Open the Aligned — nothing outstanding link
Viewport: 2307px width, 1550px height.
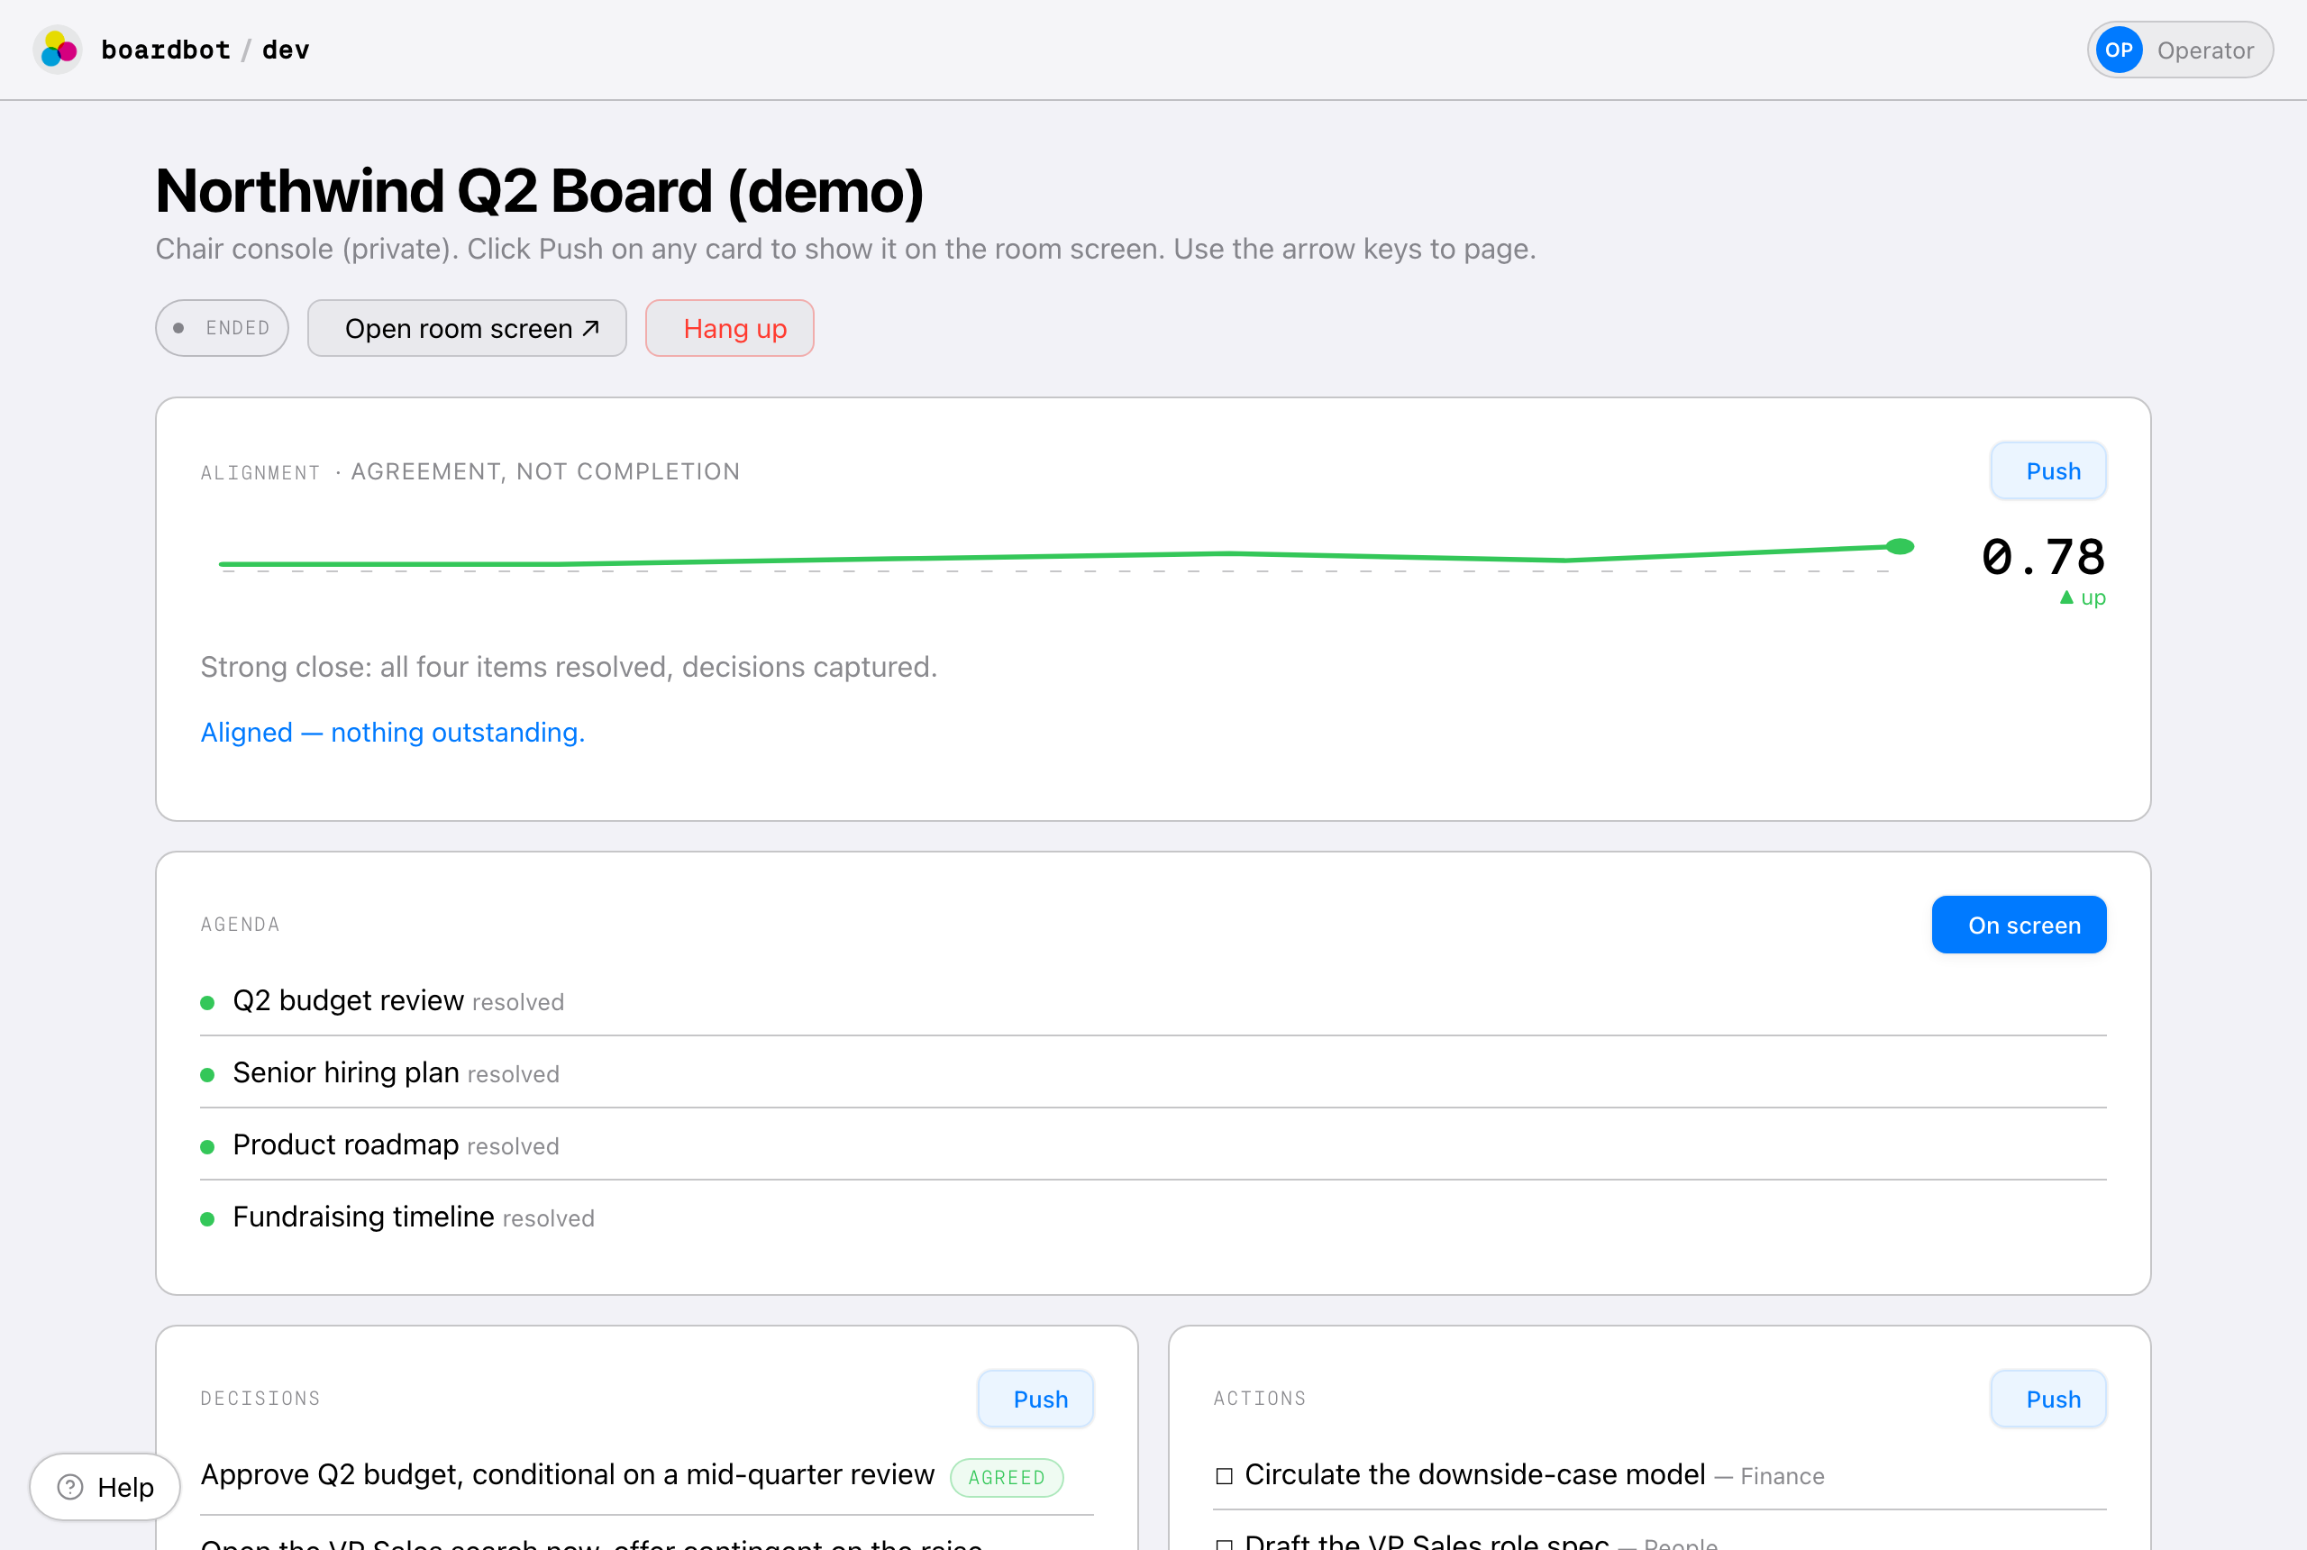(x=392, y=732)
